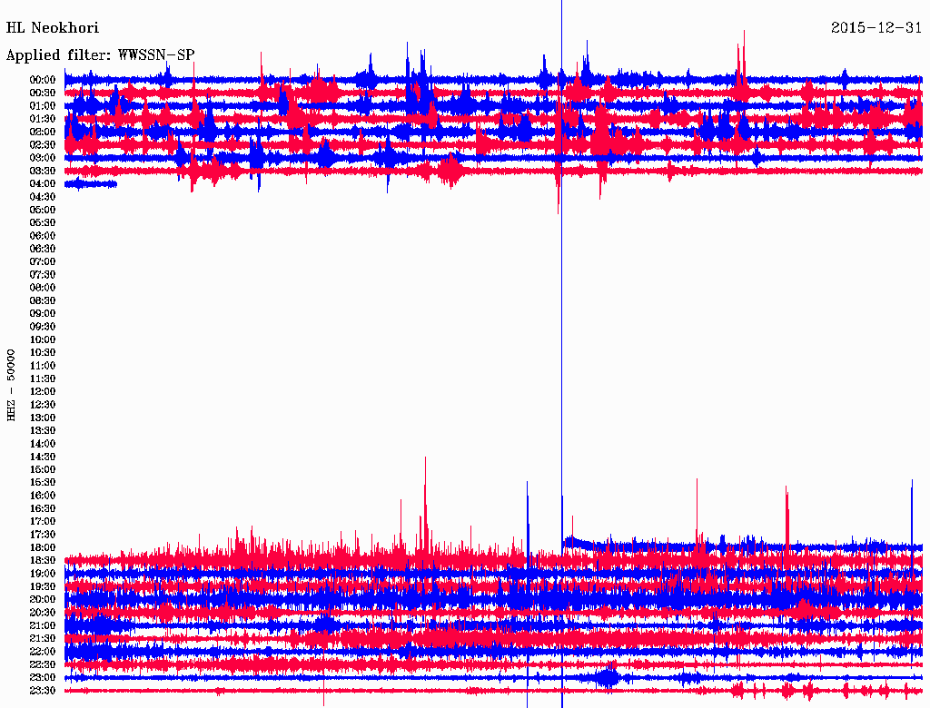This screenshot has width=930, height=708.
Task: Click the 07:00 time label
Action: tap(43, 261)
